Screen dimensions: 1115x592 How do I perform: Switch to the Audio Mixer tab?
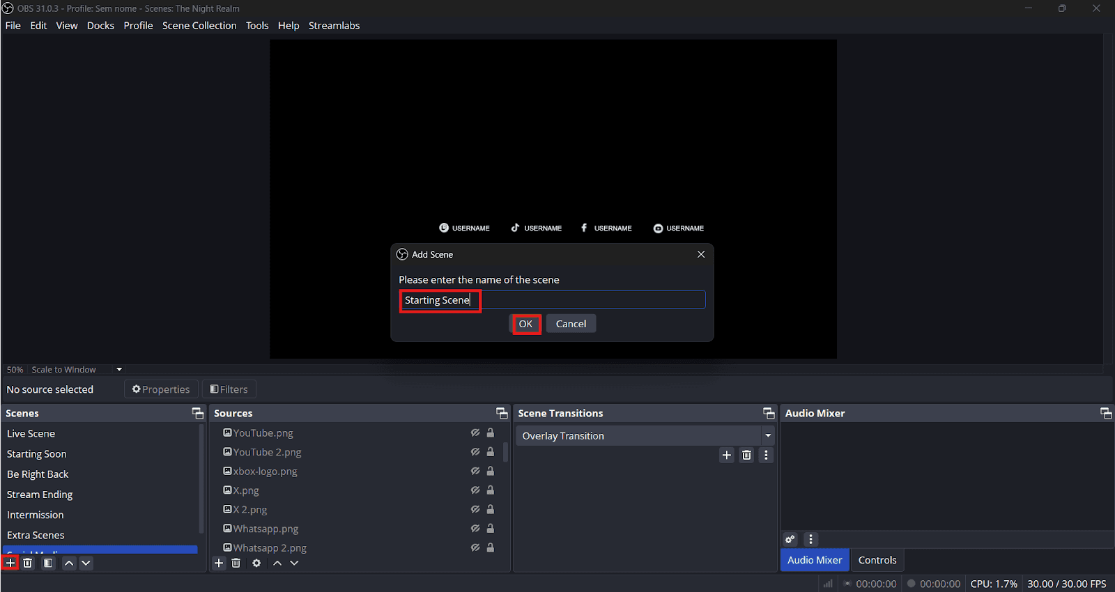coord(815,560)
